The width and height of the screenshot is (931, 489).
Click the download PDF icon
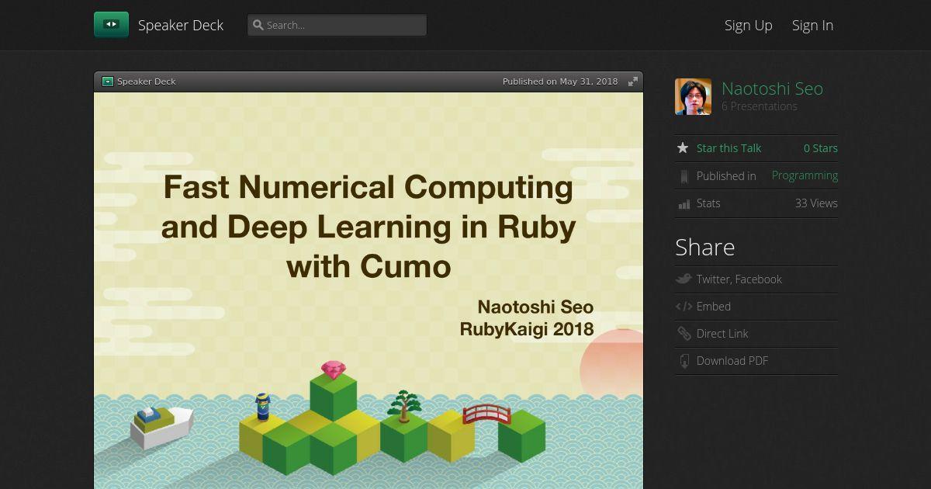click(684, 361)
